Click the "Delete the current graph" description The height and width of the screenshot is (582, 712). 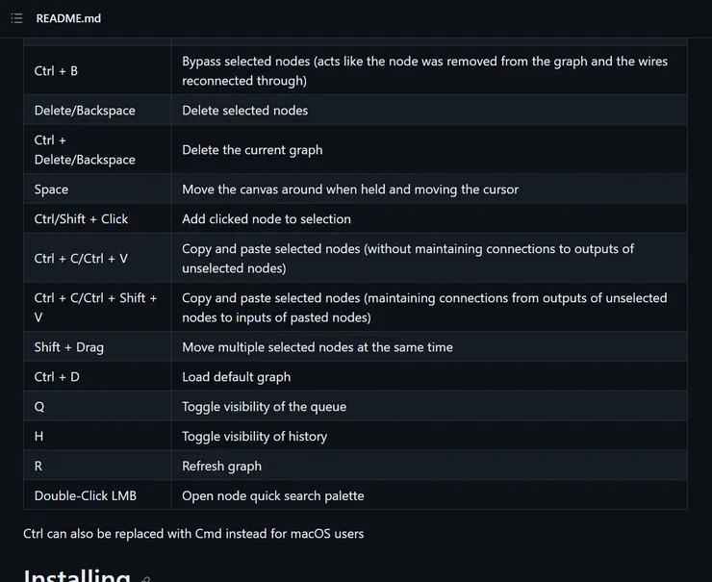(x=252, y=150)
